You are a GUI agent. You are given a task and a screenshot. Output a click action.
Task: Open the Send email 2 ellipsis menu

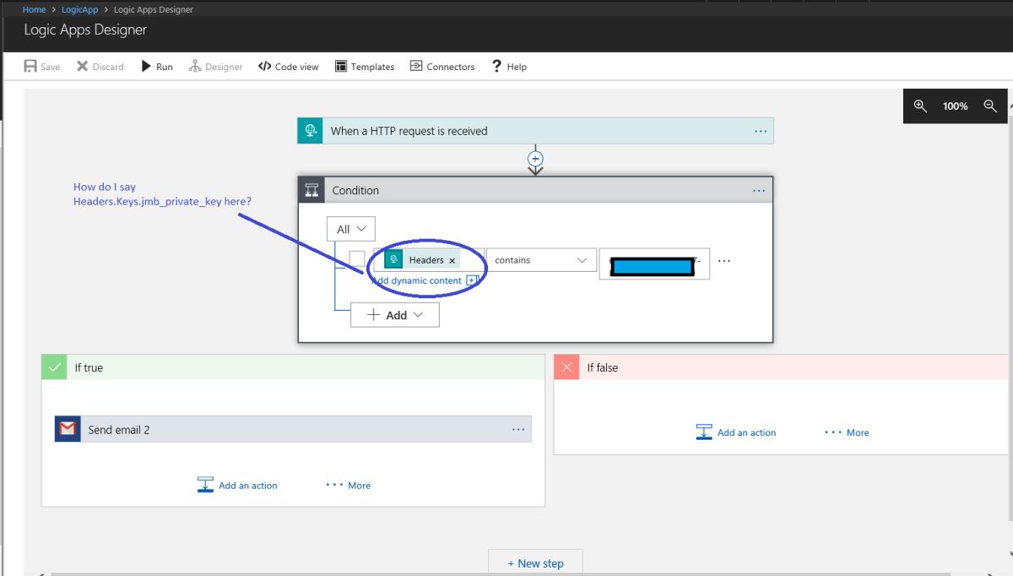click(518, 430)
